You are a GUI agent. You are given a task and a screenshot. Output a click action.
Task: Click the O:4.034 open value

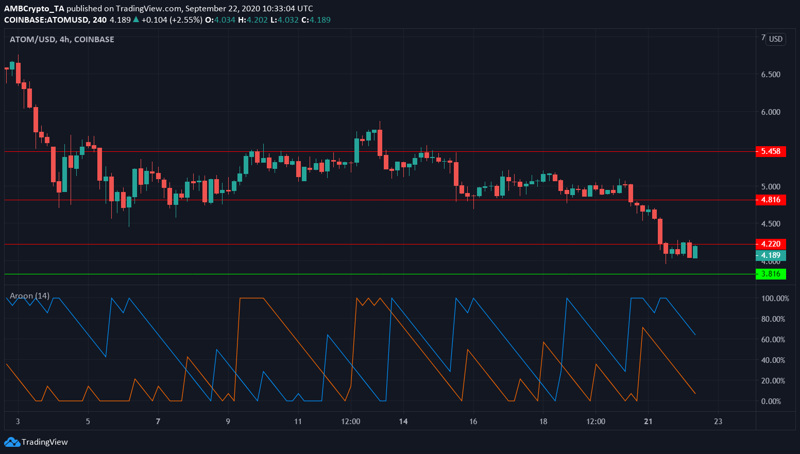(x=220, y=20)
